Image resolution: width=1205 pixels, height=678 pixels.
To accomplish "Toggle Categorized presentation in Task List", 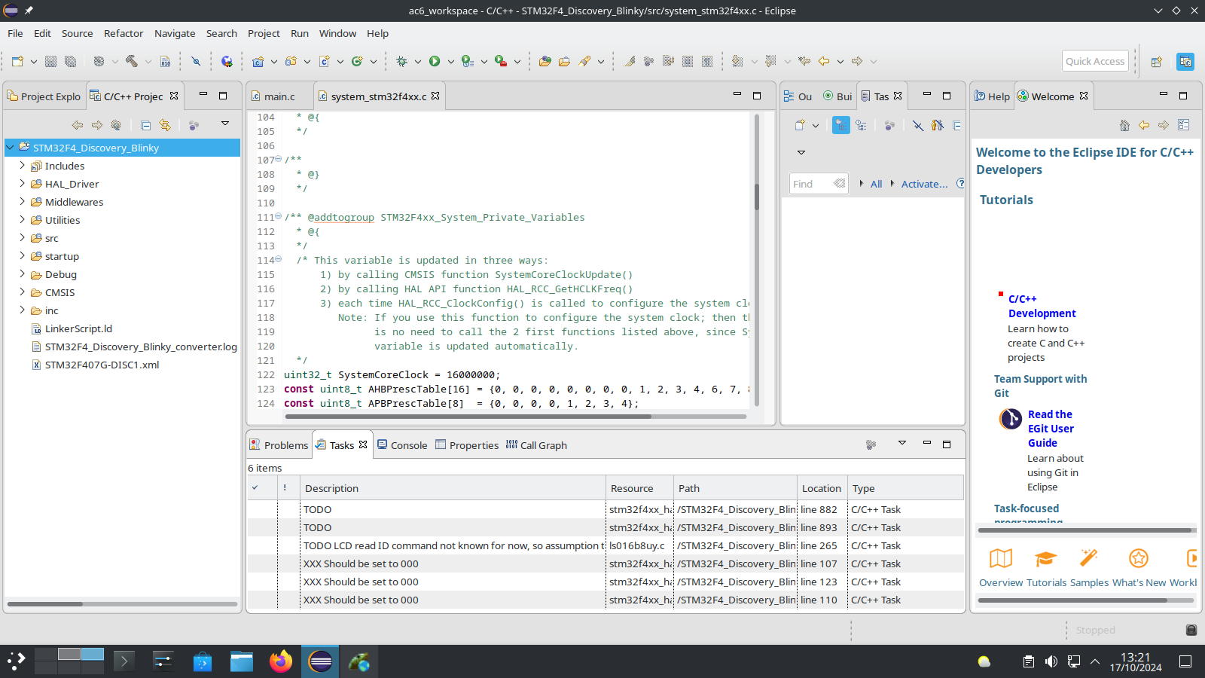I will [841, 125].
